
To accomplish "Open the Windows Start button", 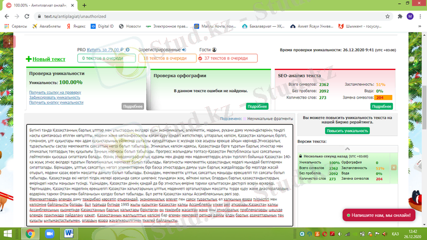I will point(7,234).
